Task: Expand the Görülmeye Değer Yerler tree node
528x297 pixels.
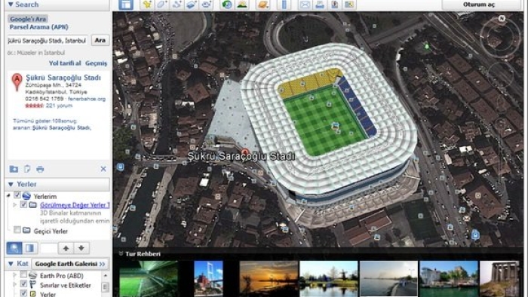Action: (x=14, y=204)
